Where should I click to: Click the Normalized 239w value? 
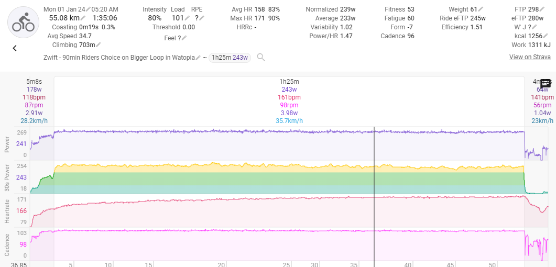click(347, 9)
